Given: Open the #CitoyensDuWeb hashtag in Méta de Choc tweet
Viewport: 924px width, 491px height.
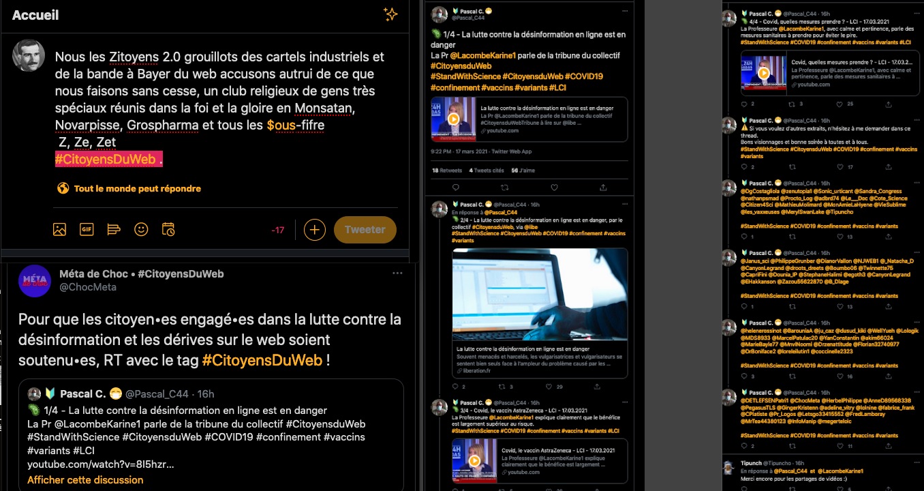Looking at the screenshot, I should pyautogui.click(x=262, y=360).
